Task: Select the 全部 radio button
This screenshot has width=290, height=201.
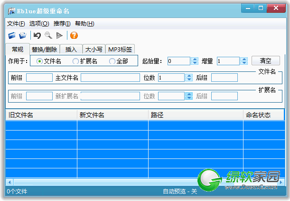Action: 112,61
